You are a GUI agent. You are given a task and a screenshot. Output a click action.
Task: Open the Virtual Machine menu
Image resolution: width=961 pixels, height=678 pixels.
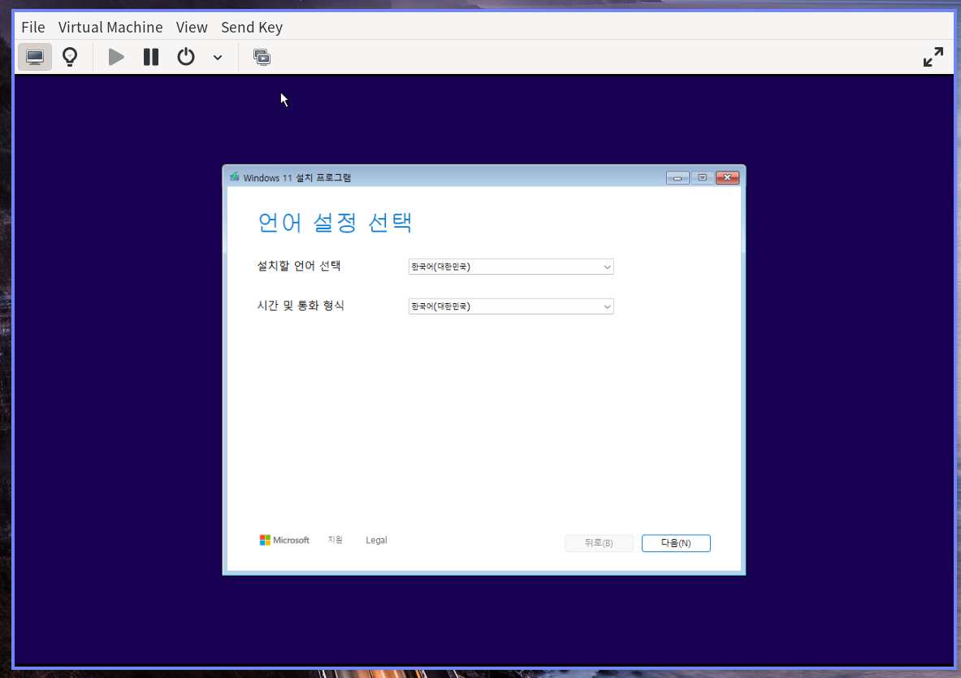click(x=110, y=27)
